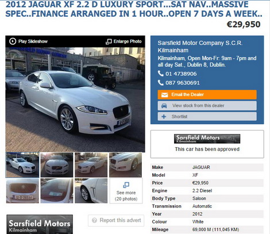
Task: Open the front grille close-up thumbnail
Action: [x=22, y=191]
